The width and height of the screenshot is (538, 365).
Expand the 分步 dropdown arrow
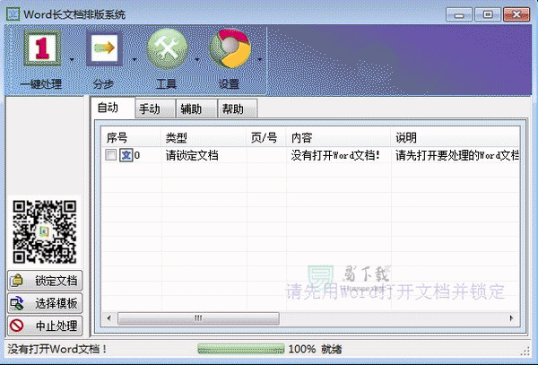point(134,60)
